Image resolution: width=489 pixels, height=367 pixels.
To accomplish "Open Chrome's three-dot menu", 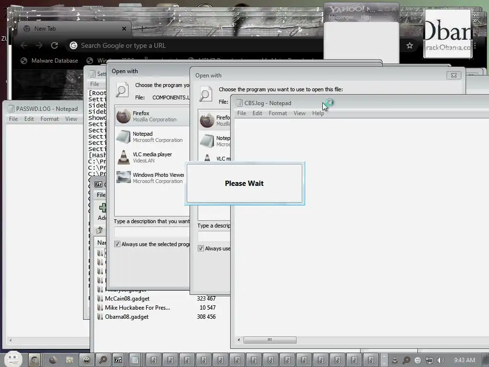I will pos(475,46).
